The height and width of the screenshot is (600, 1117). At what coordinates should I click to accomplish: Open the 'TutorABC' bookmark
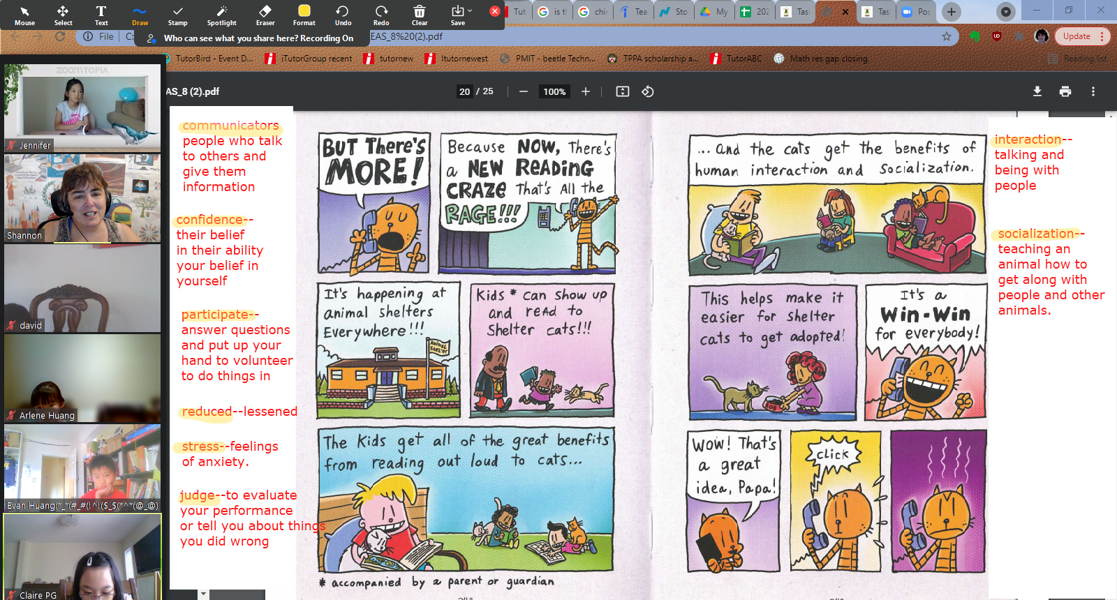737,59
